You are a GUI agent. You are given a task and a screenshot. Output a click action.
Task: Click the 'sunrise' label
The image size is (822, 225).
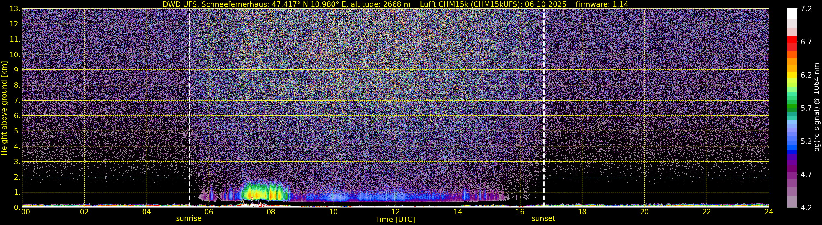(189, 219)
